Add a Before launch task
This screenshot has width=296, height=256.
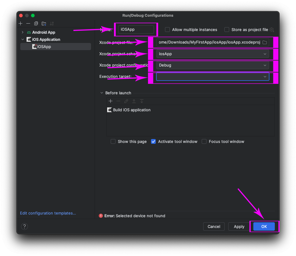coord(111,101)
